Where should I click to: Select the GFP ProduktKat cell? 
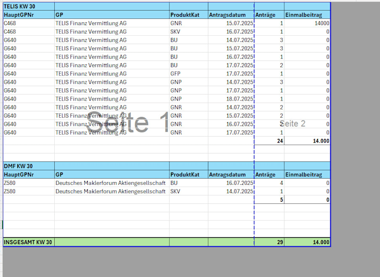pos(188,74)
